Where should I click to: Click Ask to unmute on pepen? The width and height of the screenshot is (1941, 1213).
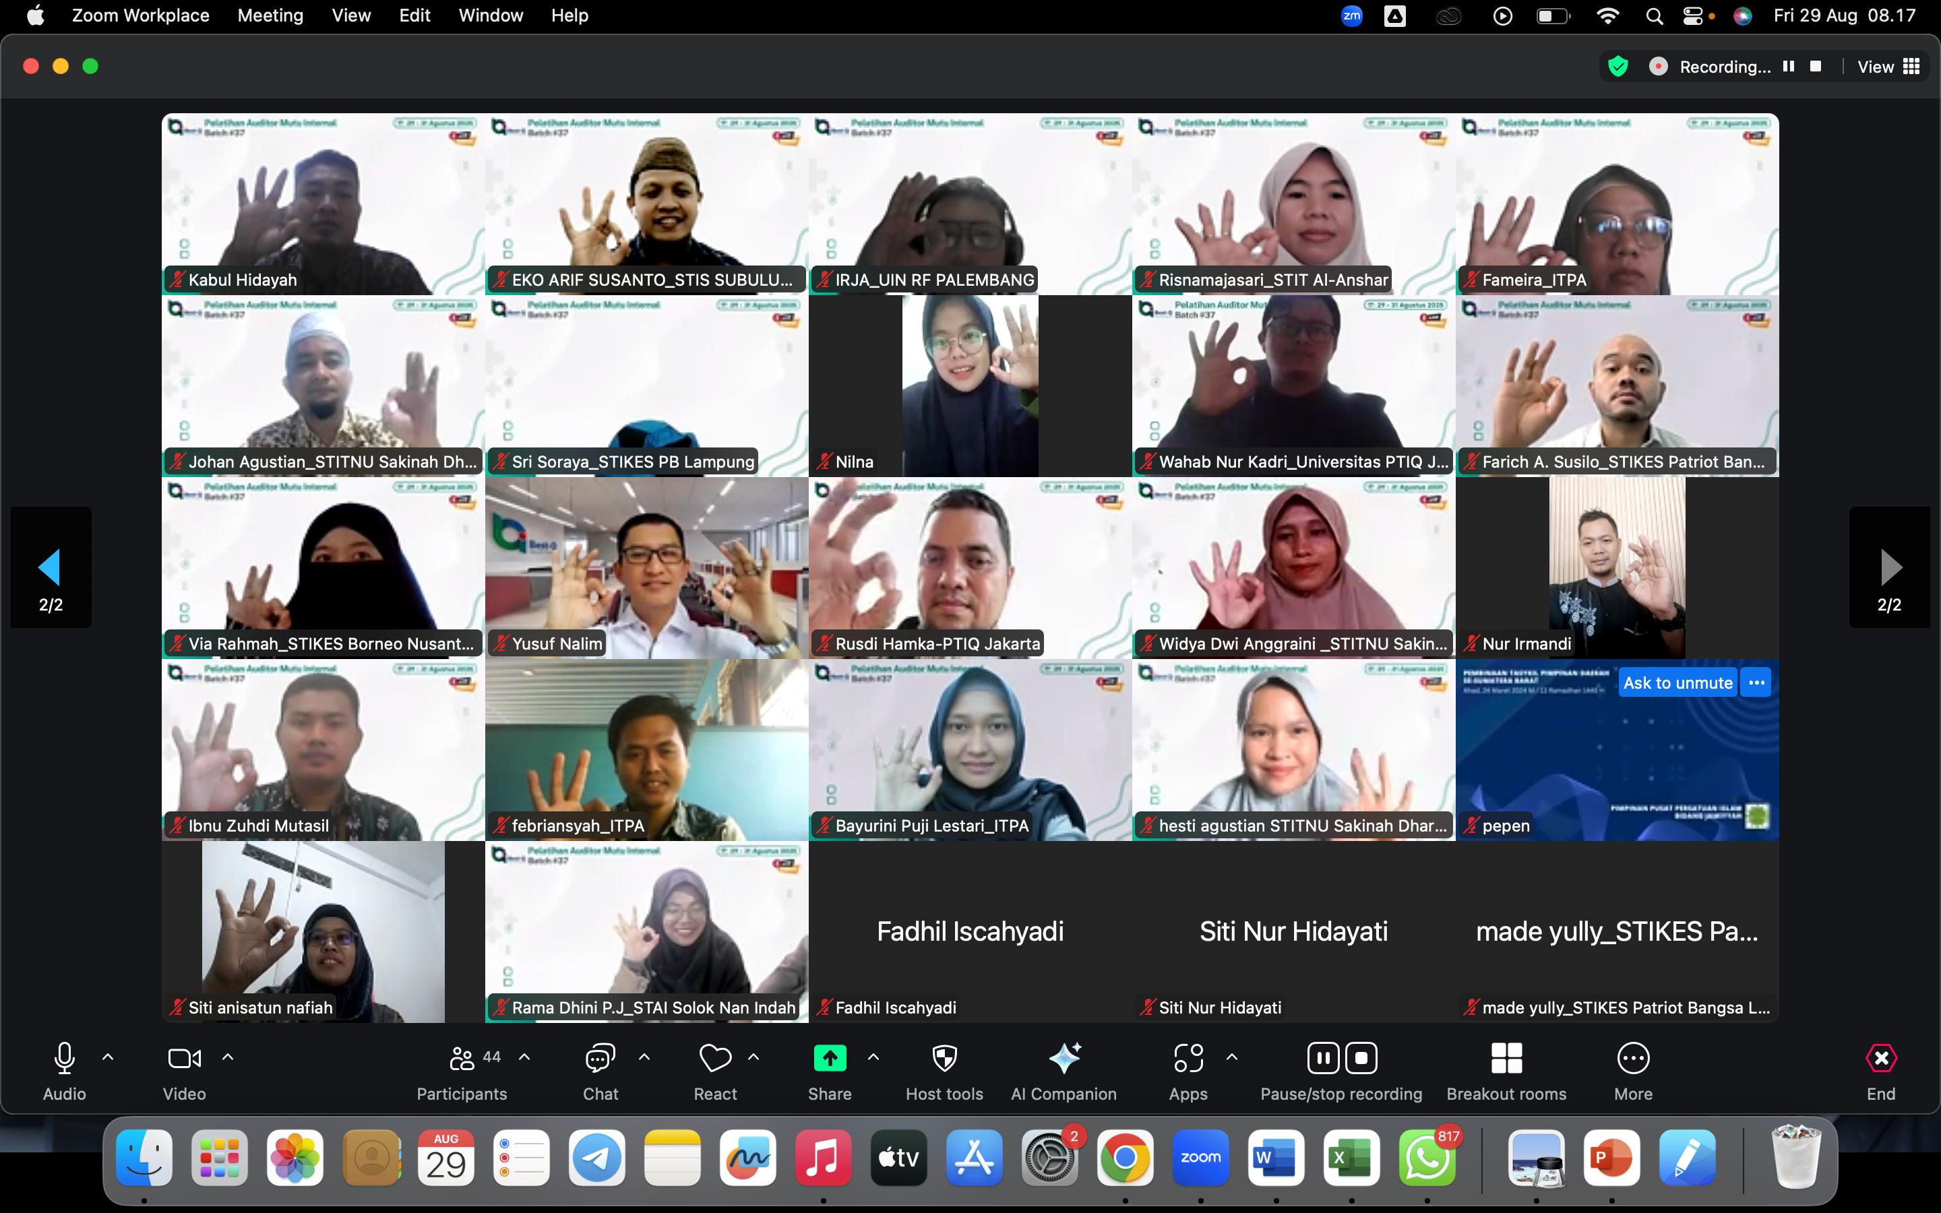click(1678, 683)
